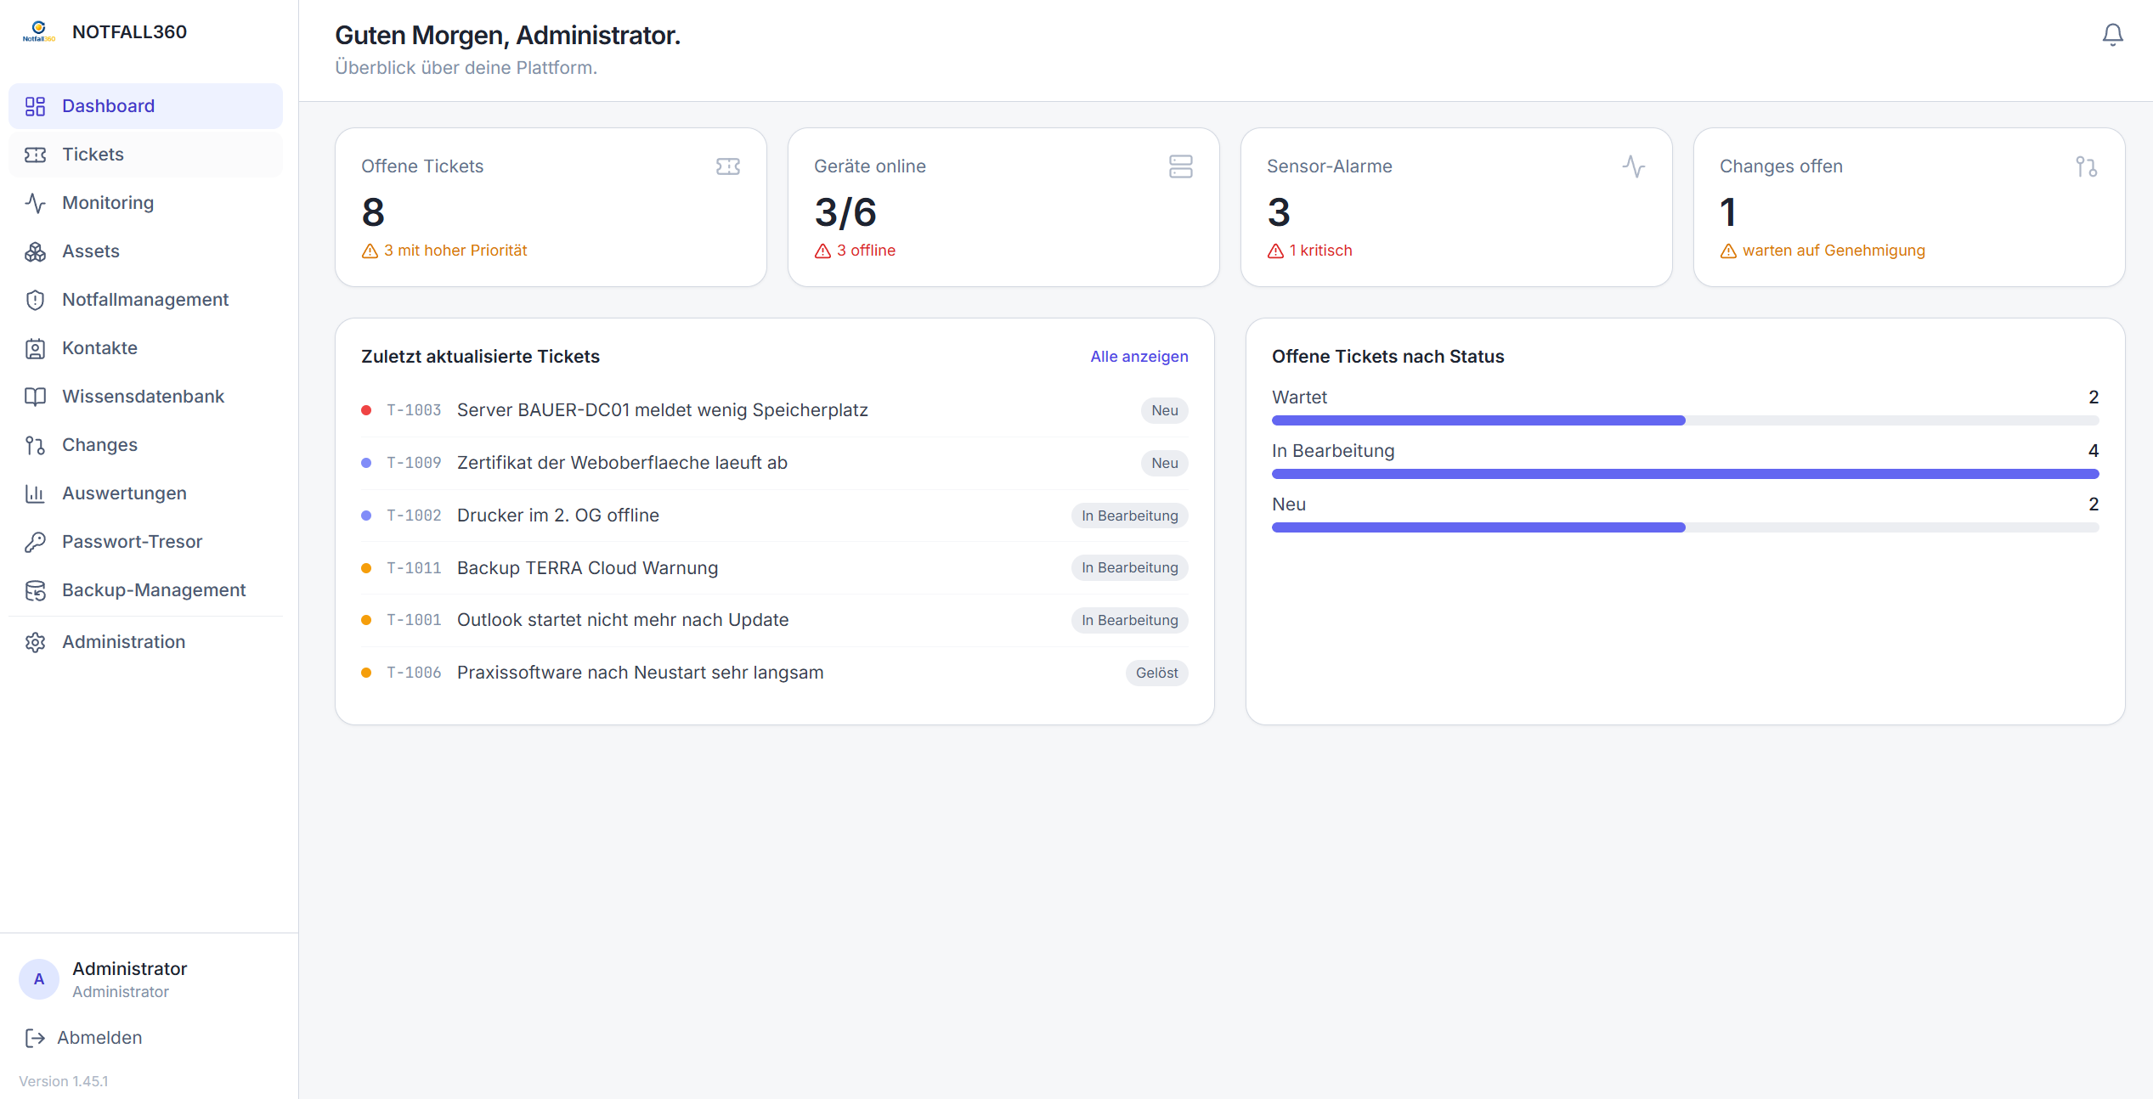The height and width of the screenshot is (1099, 2153).
Task: Open the Changes sidebar item
Action: pyautogui.click(x=145, y=445)
